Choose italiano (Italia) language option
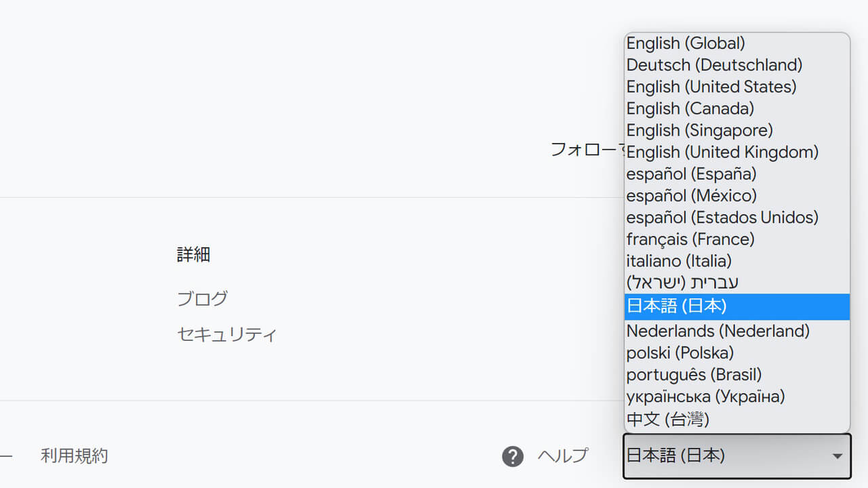 (679, 261)
